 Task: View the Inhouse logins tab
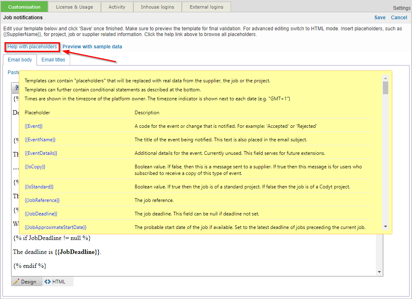[x=157, y=7]
